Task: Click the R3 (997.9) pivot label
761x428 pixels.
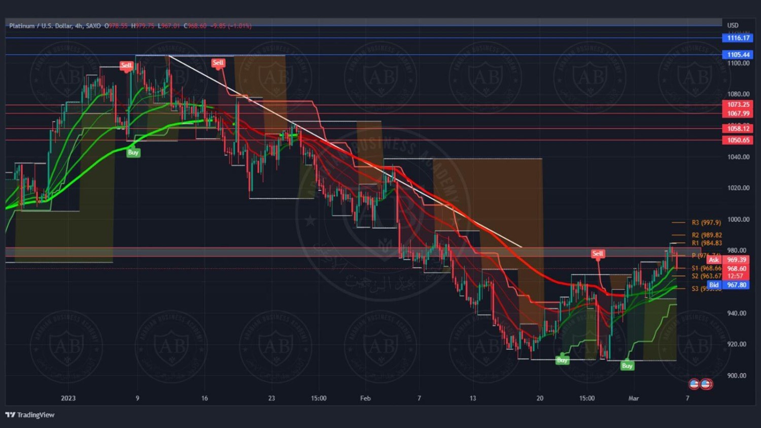Action: (x=706, y=223)
